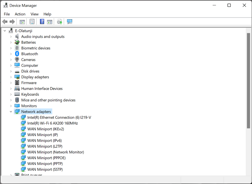The image size is (252, 184).
Task: Click the Show/Hide Console Tree toolbar icon
Action: 22,22
